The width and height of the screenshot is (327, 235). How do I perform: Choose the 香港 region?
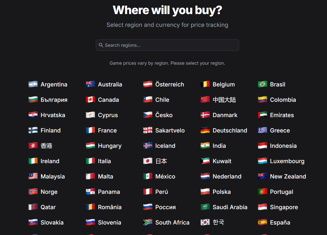40,146
